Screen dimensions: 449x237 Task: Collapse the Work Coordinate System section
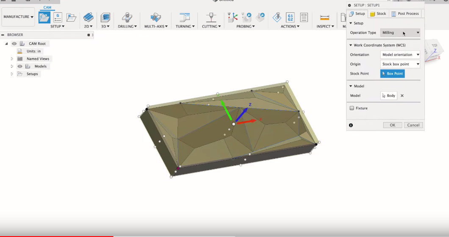tap(351, 45)
